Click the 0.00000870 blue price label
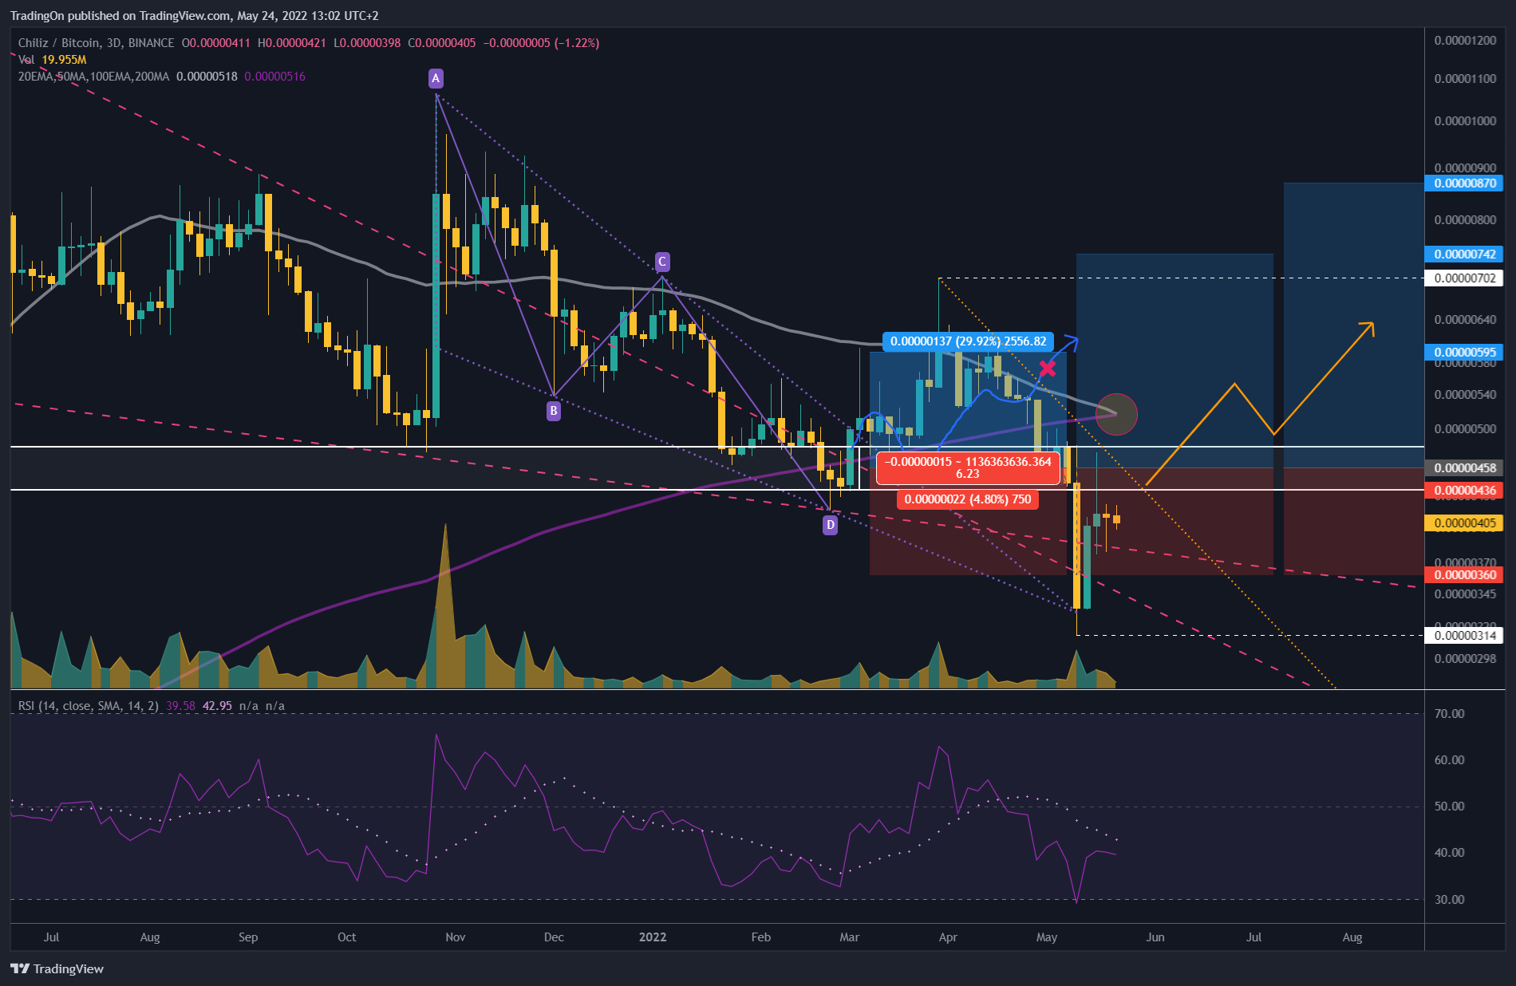1516x986 pixels. pos(1464,183)
